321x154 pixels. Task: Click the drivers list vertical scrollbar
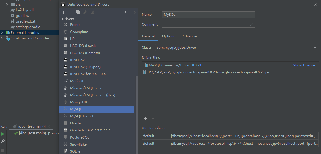tap(136, 115)
